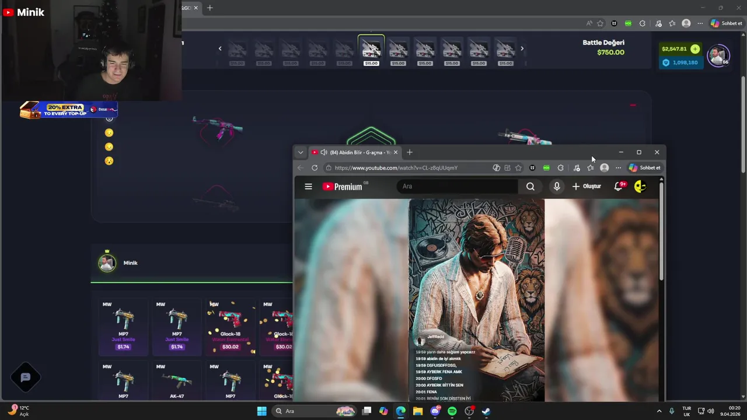Image resolution: width=747 pixels, height=420 pixels.
Task: Show next cases with right carousel arrow
Action: (x=522, y=48)
